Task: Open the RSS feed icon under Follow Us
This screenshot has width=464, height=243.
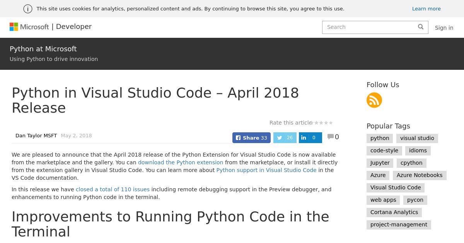Action: pyautogui.click(x=374, y=100)
